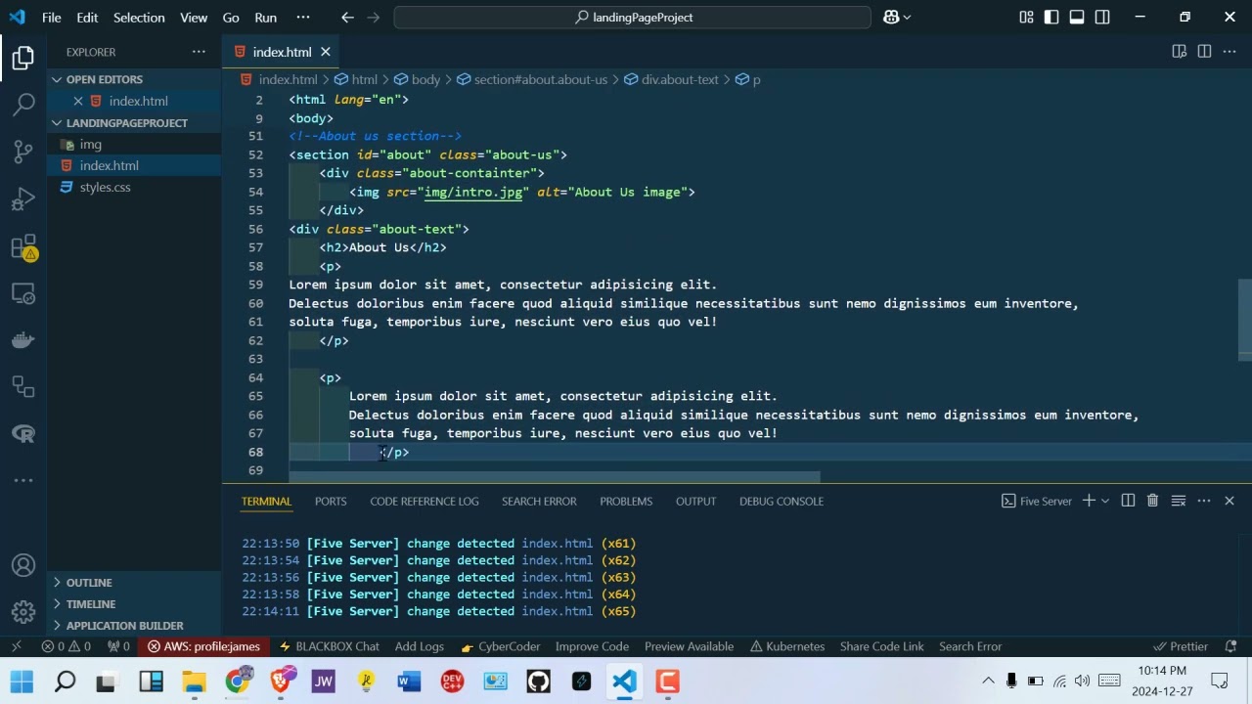
Task: Open the Manage gear menu
Action: coord(23,612)
